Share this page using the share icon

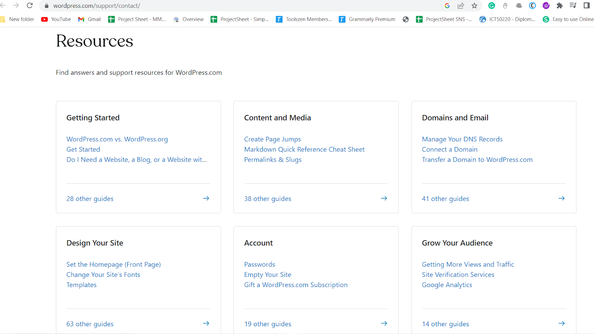point(461,6)
